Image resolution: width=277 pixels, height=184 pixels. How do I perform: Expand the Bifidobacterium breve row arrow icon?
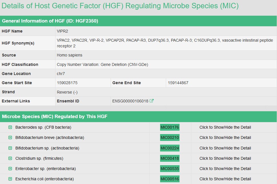click(10, 138)
